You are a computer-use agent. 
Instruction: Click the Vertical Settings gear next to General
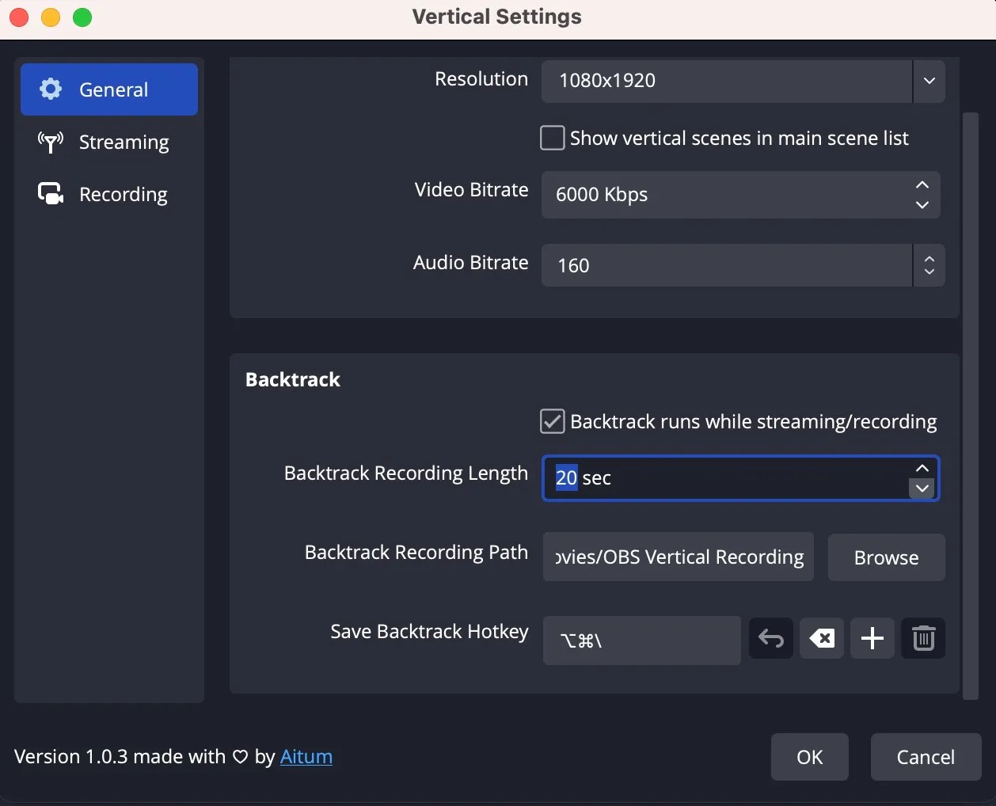50,89
